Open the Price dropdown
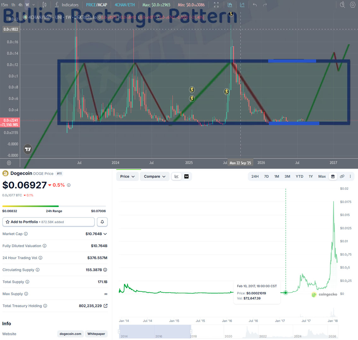Screen dimensions: 358x340 click(127, 176)
